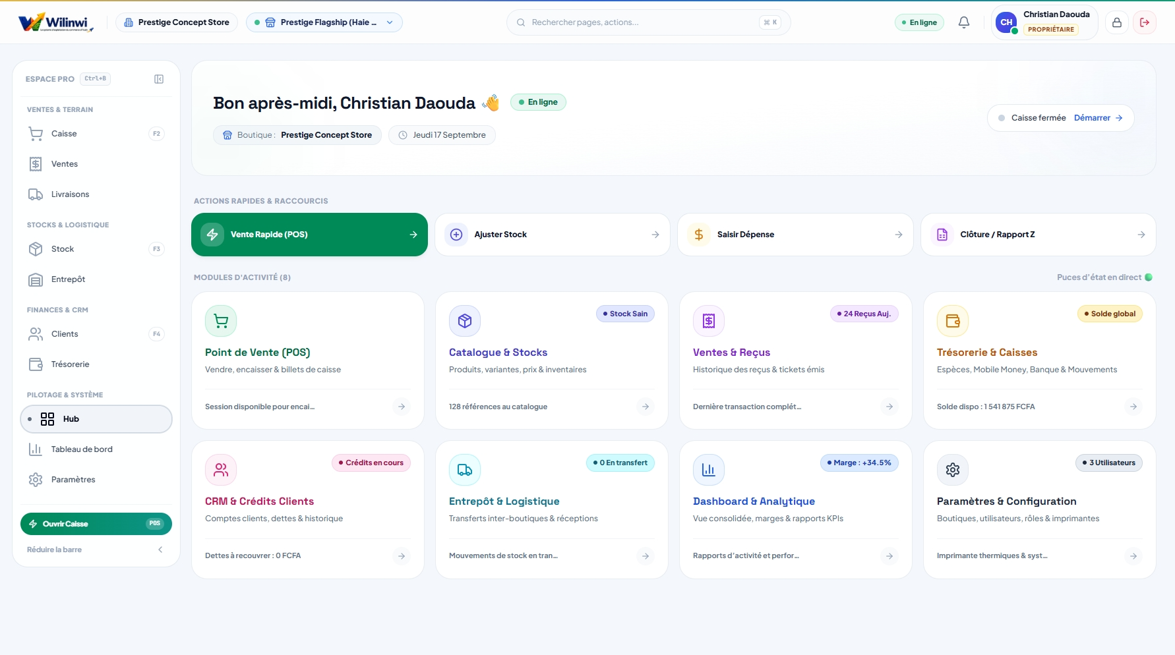Click the Entrepôt & Logistique truck icon
The height and width of the screenshot is (655, 1175).
465,470
